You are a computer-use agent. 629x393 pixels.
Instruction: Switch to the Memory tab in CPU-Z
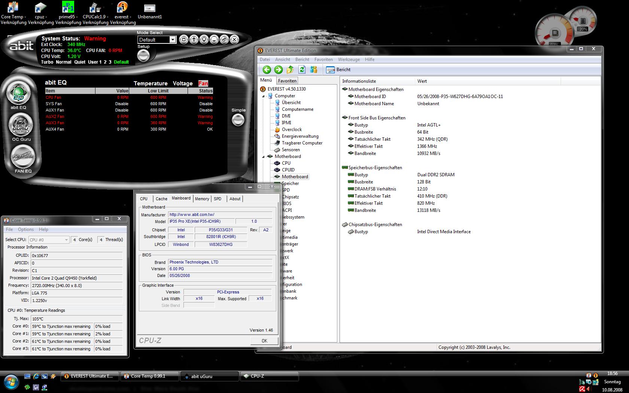click(202, 199)
